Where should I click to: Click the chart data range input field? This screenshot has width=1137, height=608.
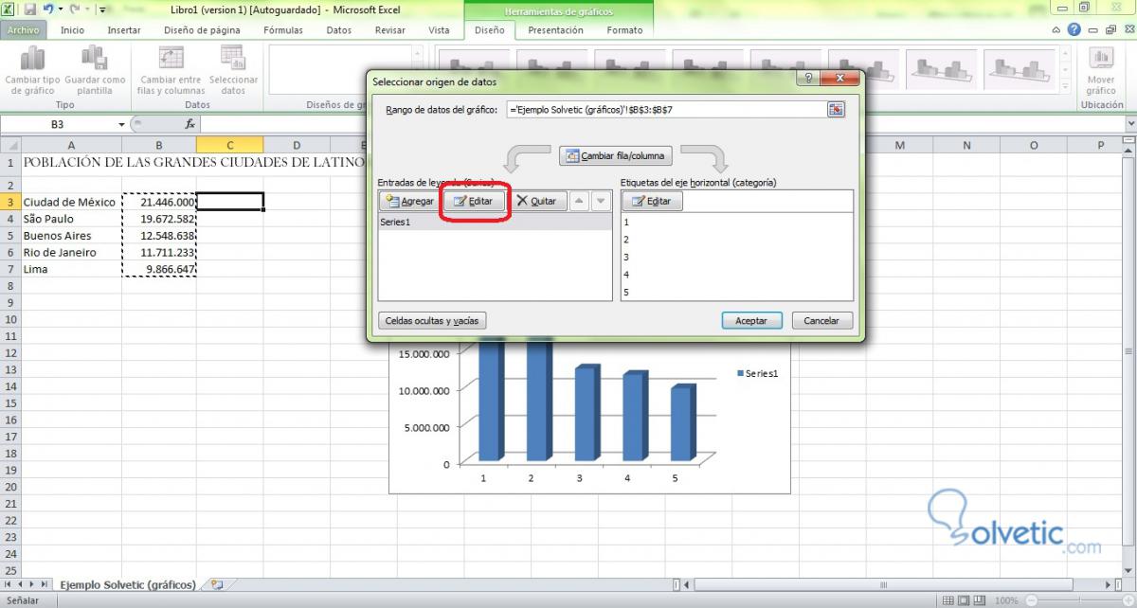[666, 110]
